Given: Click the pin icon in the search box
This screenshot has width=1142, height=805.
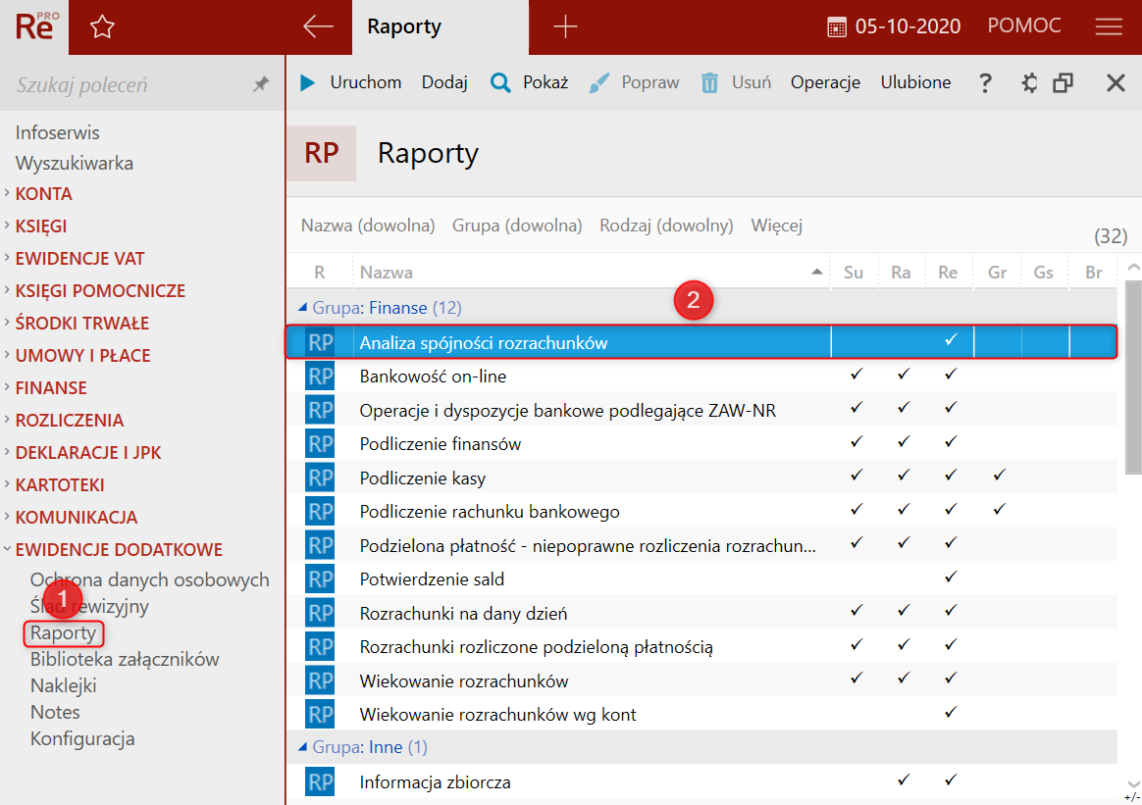Looking at the screenshot, I should 260,85.
